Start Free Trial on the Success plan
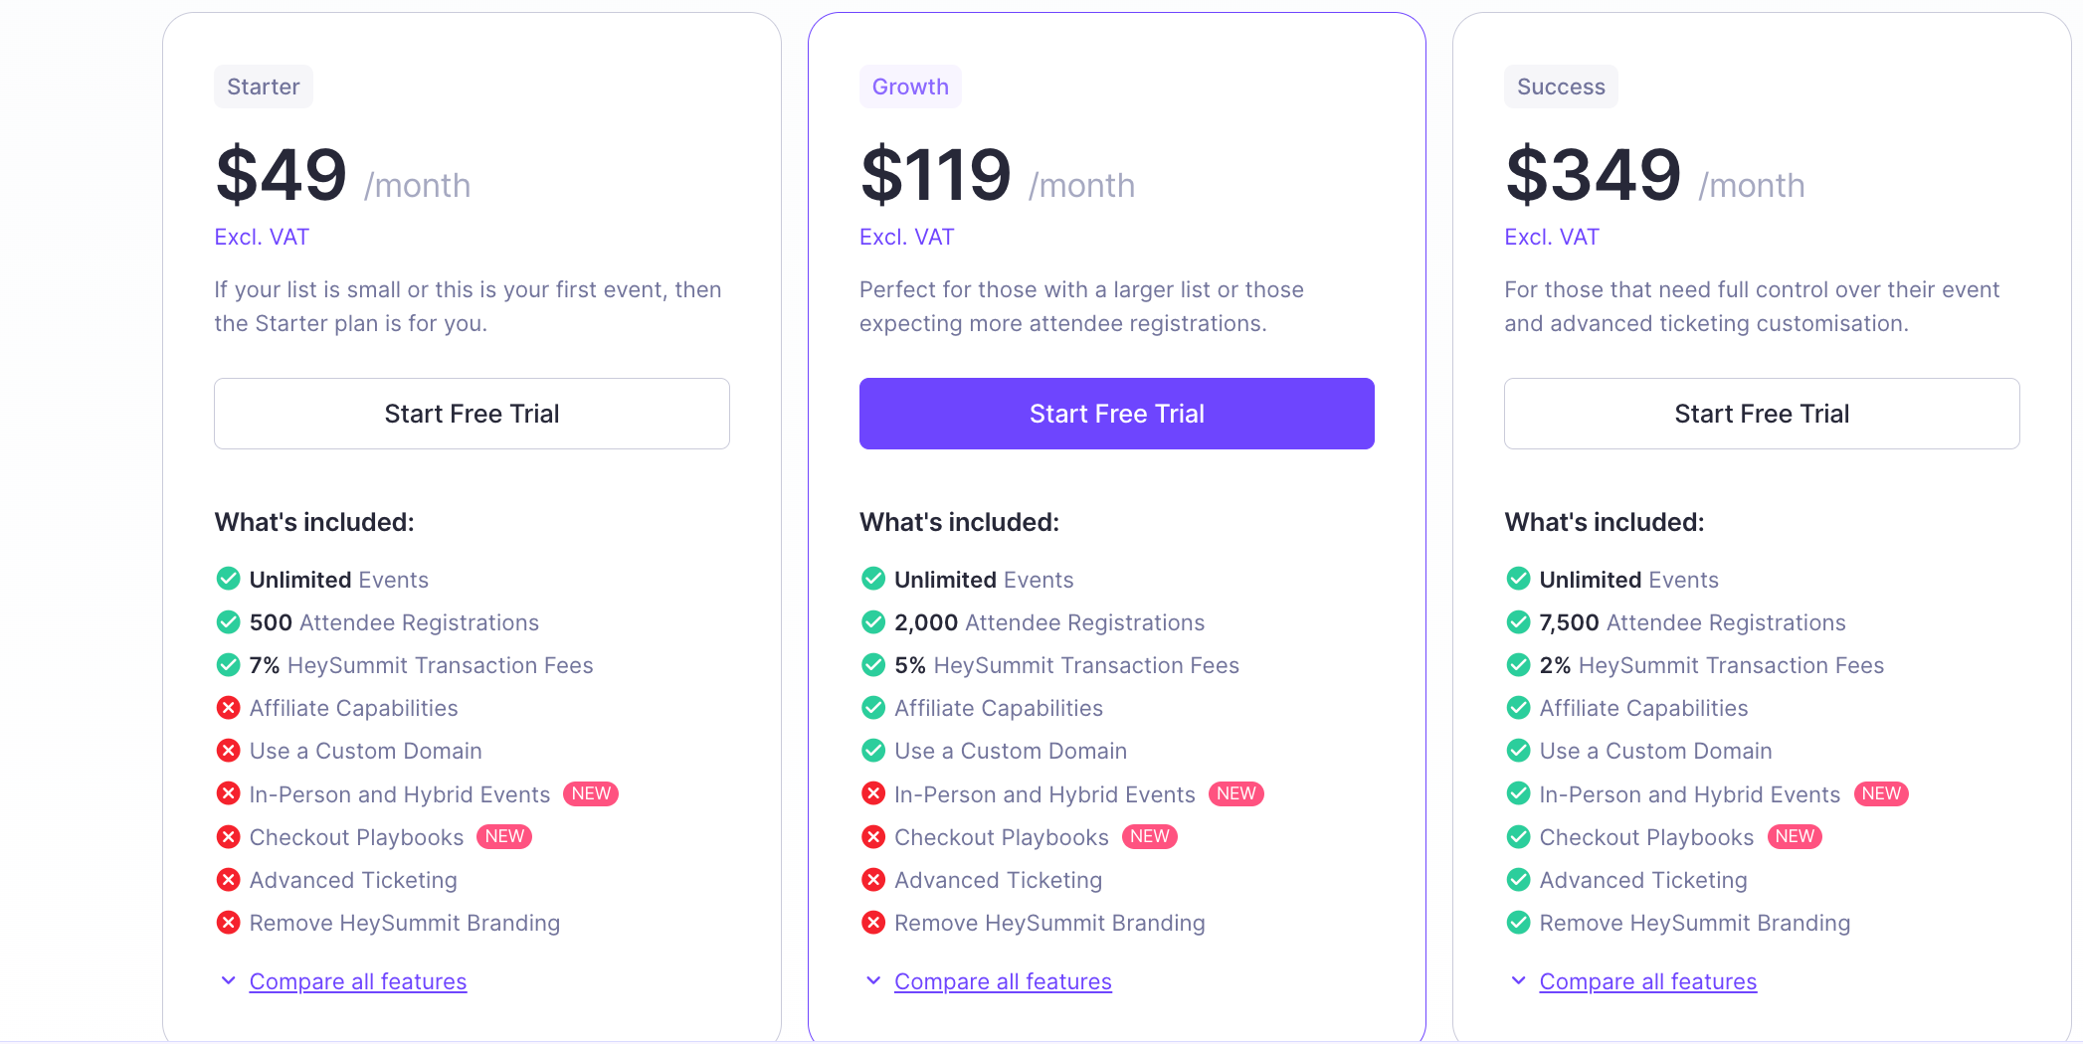This screenshot has width=2083, height=1044. (1761, 413)
